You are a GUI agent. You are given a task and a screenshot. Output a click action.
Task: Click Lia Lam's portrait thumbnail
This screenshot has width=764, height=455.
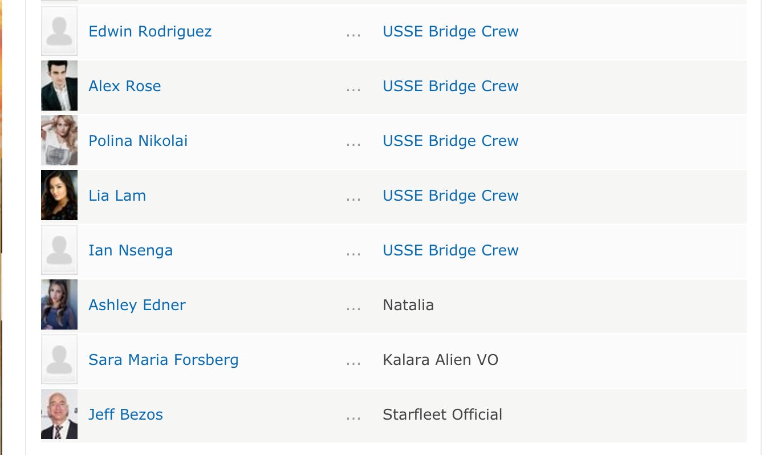pos(59,195)
